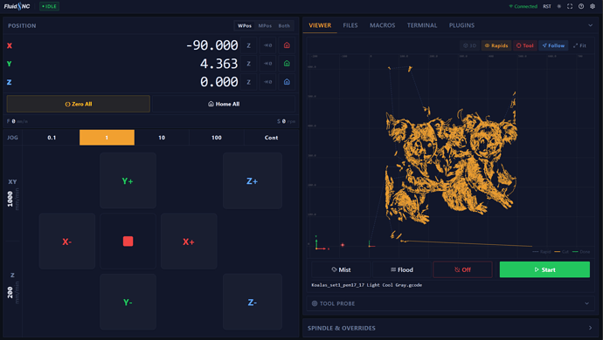
Task: Switch to the FILES tab
Action: (x=350, y=25)
